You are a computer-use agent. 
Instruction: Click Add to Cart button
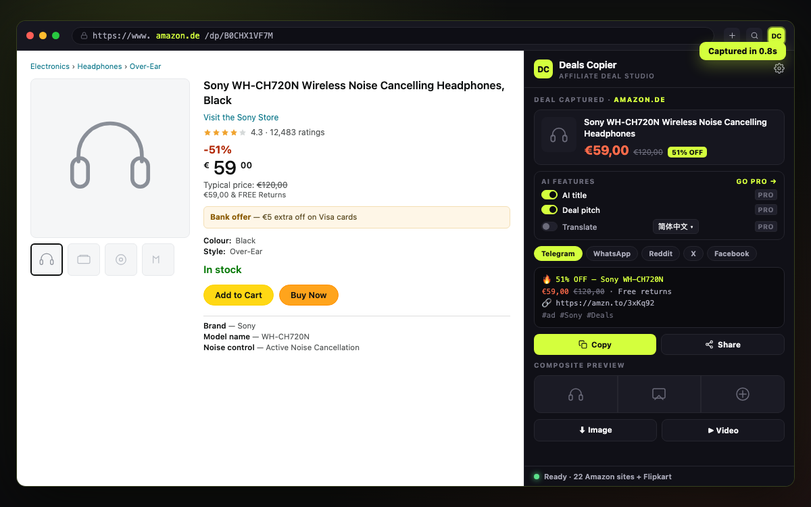239,295
